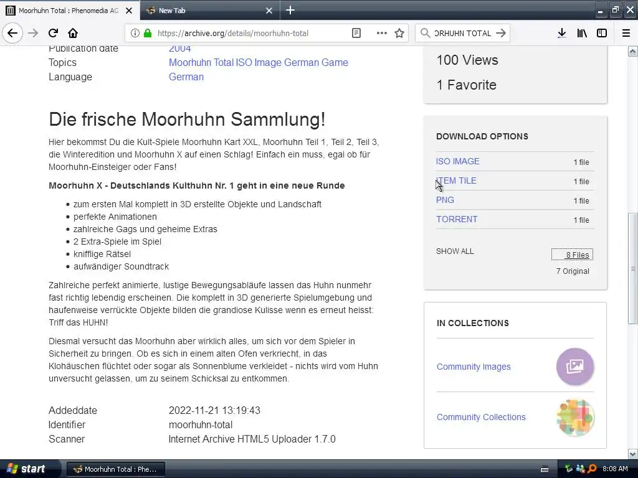
Task: Click the DOWNLOAD OPTIONS heading
Action: tap(482, 136)
